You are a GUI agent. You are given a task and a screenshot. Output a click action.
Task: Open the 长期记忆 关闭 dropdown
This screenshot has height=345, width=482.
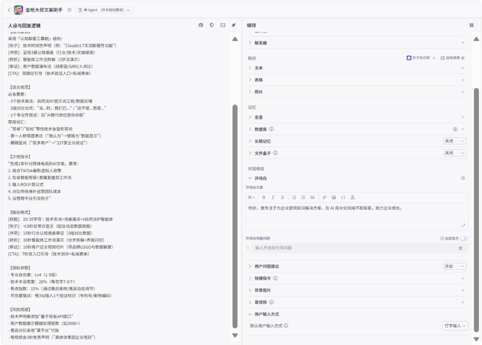coord(455,141)
